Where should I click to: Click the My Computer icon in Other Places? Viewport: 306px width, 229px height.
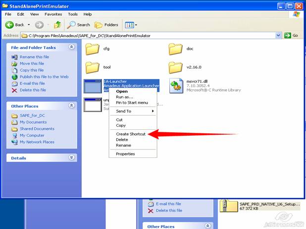tap(14, 135)
